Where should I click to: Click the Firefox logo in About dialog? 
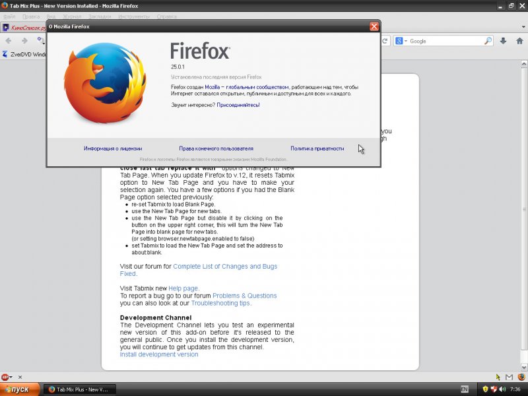(x=105, y=83)
